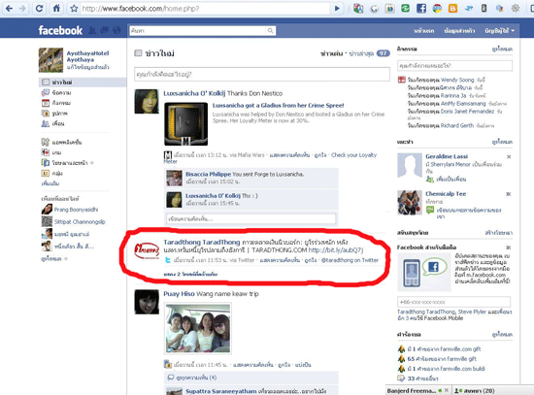Open friend requests icon in blue bar
Image resolution: width=534 pixels, height=395 pixels.
92,30
